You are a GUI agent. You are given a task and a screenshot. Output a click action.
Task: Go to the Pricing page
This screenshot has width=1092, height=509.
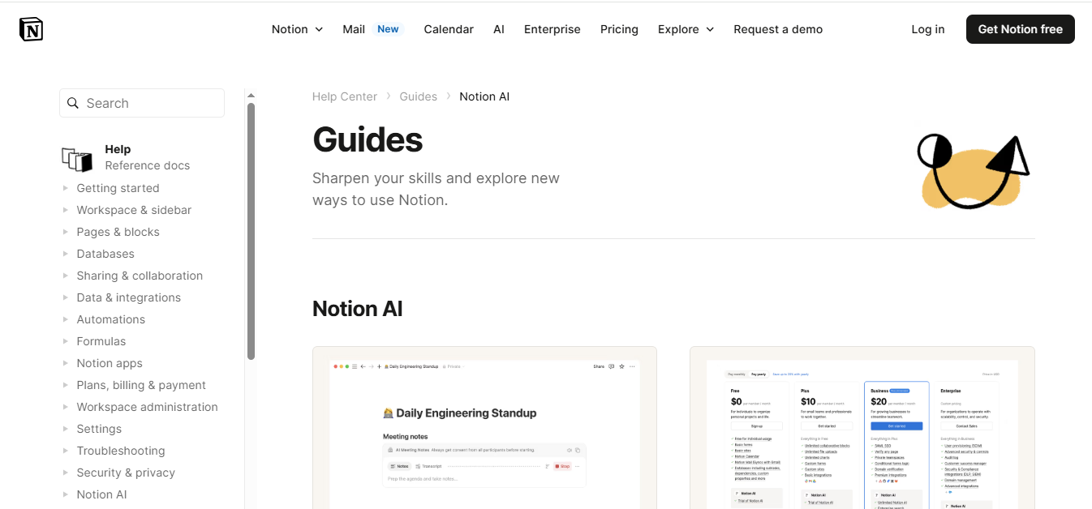[619, 29]
